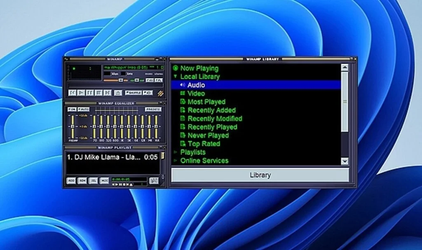Click the lightning bolt About icon
Screen dimensions: 422x250
160,93
